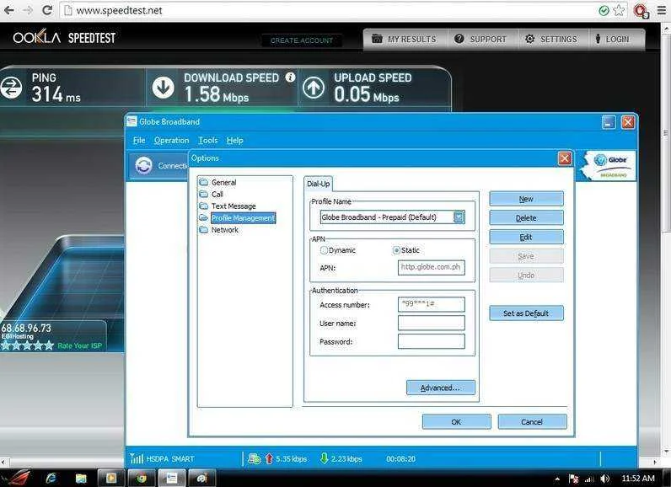
Task: Reload the speedtest page
Action: (x=47, y=10)
